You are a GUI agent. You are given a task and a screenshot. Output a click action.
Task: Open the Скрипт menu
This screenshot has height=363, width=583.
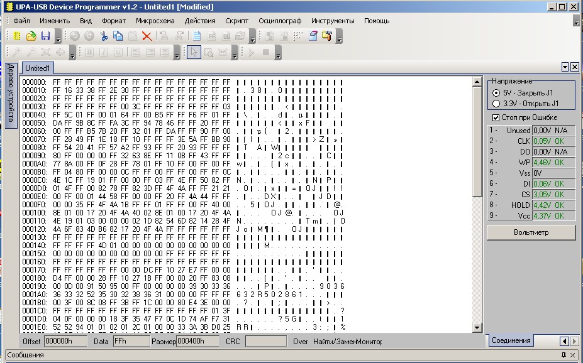237,21
